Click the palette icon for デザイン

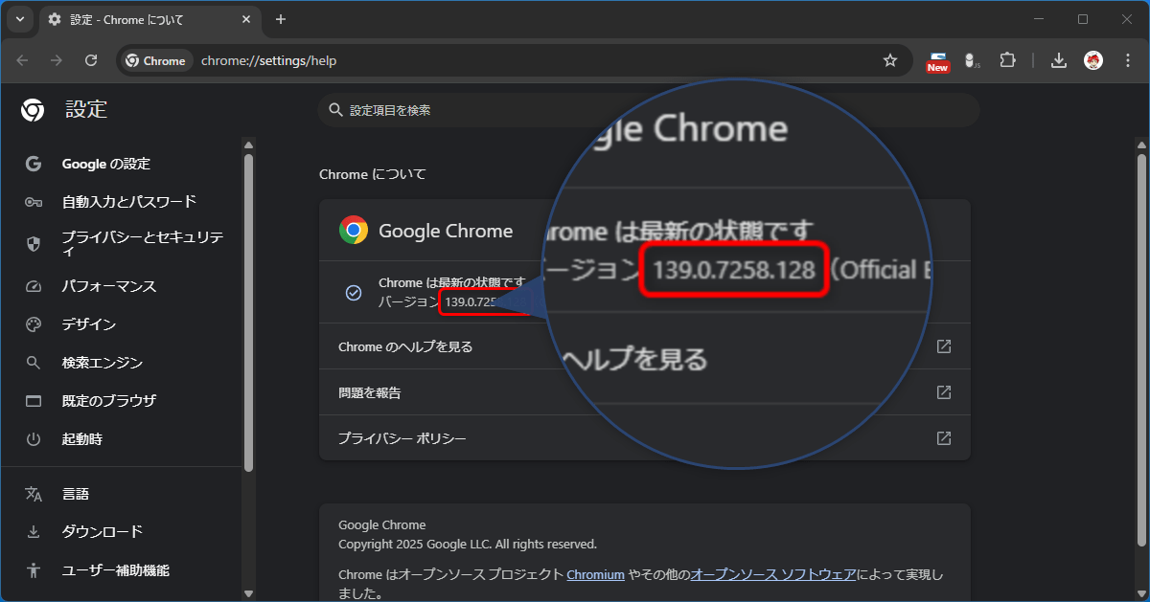(x=34, y=324)
